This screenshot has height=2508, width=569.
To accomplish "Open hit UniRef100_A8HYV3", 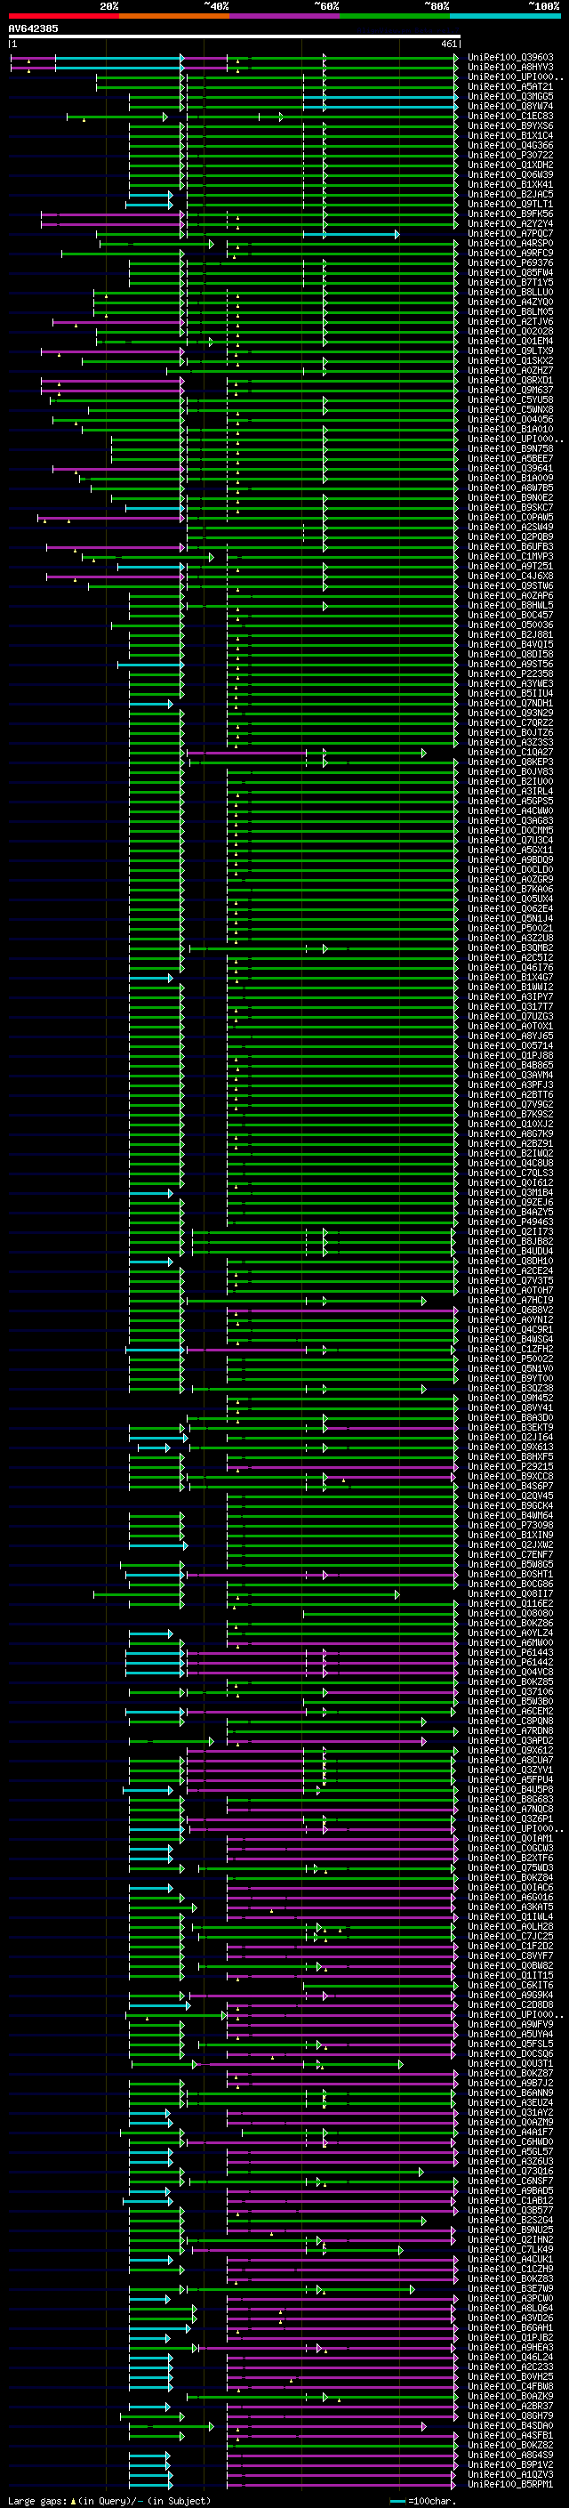I will coord(510,68).
